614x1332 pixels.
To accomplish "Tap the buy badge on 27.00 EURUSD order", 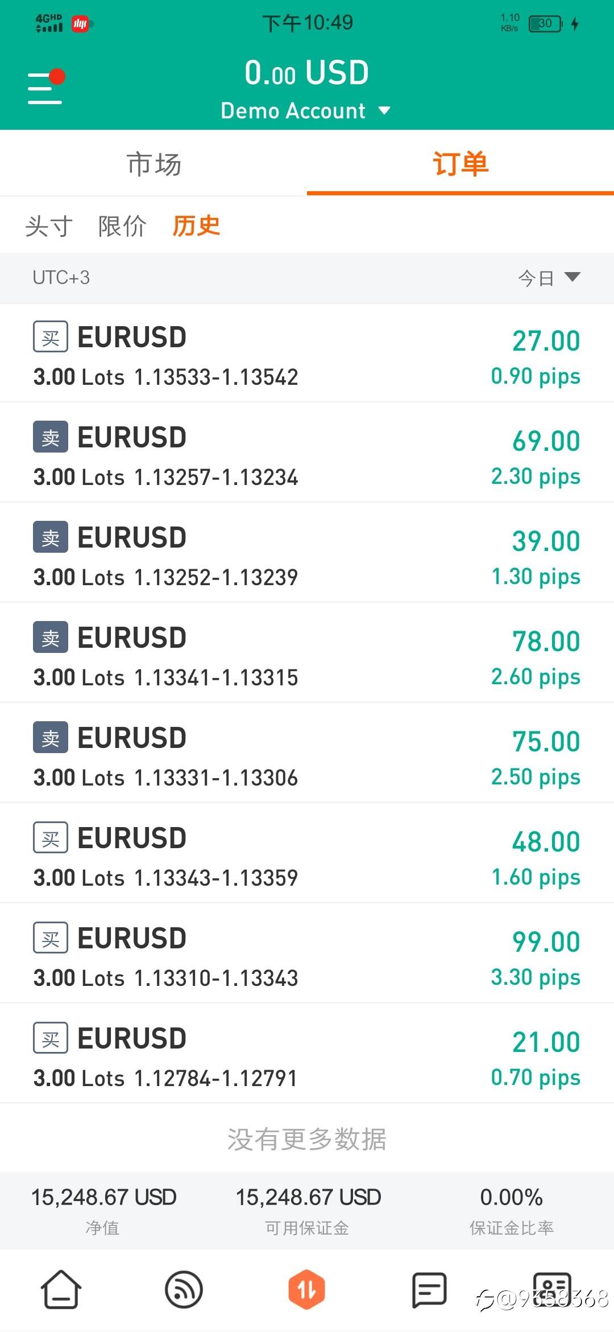I will (51, 337).
